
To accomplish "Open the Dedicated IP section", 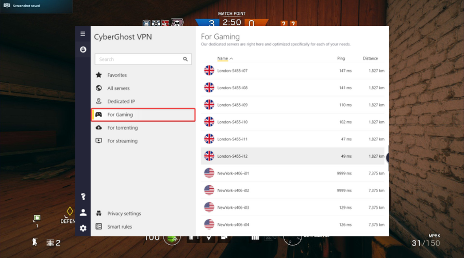I will 121,102.
